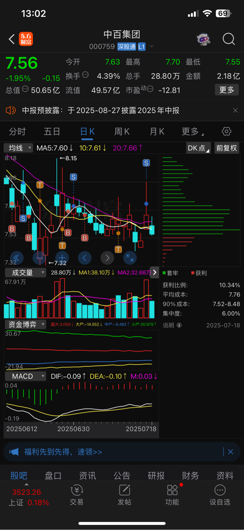
Task: Select the 2025-07-18 chip date
Action: [x=223, y=325]
